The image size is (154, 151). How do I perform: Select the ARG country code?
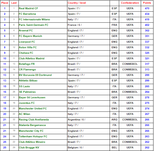coord(114,120)
